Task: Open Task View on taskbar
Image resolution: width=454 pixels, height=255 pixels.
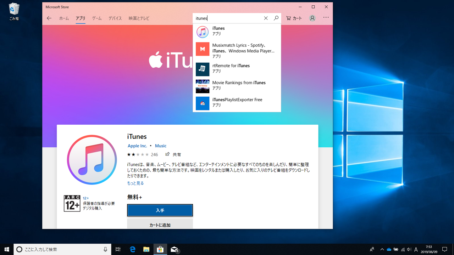Action: (118, 249)
